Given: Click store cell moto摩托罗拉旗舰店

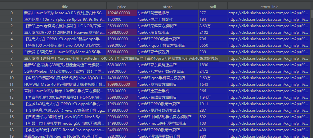Looking at the screenshot, I should pyautogui.click(x=168, y=123).
